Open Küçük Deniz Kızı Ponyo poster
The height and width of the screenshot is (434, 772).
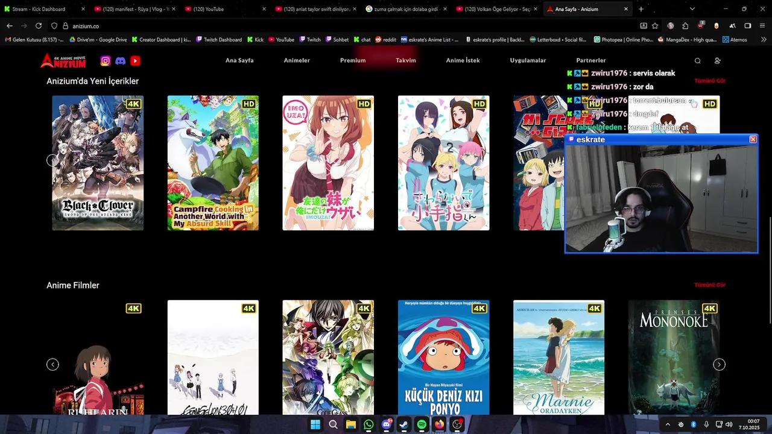point(443,357)
